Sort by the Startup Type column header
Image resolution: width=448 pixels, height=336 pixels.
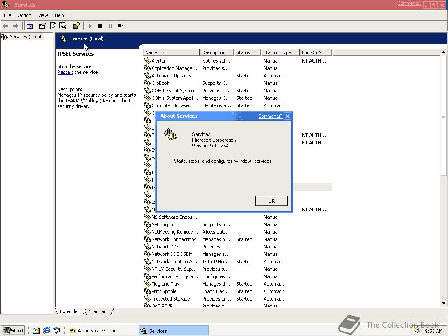tap(280, 52)
